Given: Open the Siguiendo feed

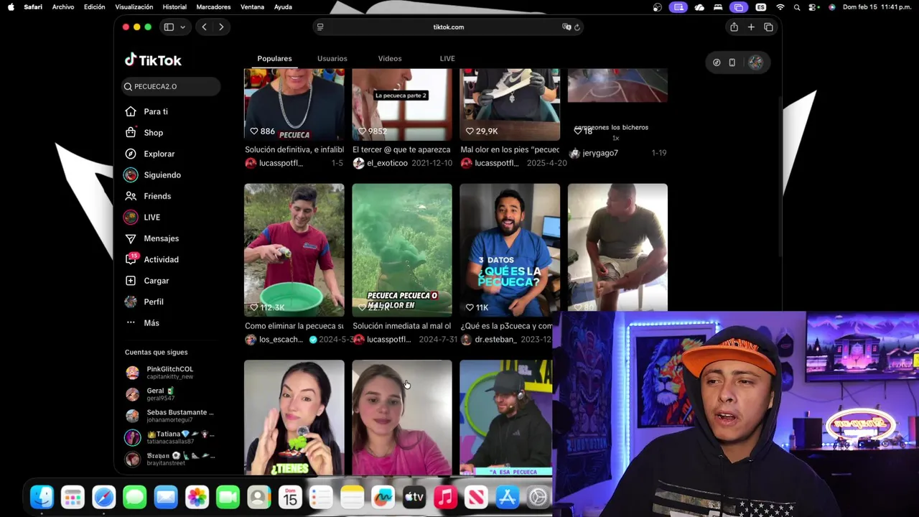Looking at the screenshot, I should coord(162,175).
